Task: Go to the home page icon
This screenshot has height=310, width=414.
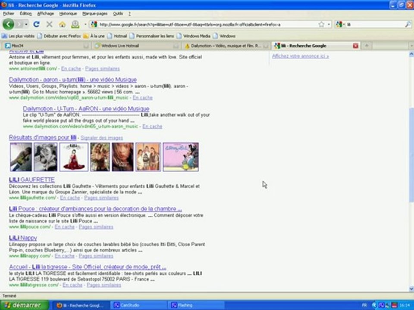Action: tap(62, 24)
